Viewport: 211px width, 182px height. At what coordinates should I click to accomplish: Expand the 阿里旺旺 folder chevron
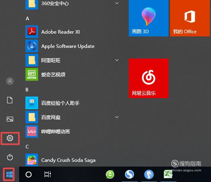tap(117, 60)
